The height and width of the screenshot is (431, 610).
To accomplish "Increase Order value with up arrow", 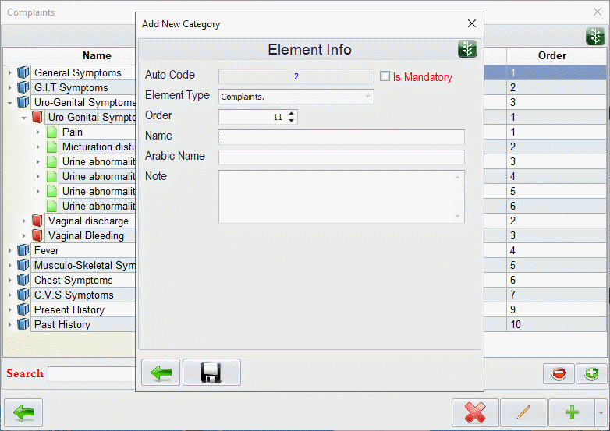I will (292, 113).
